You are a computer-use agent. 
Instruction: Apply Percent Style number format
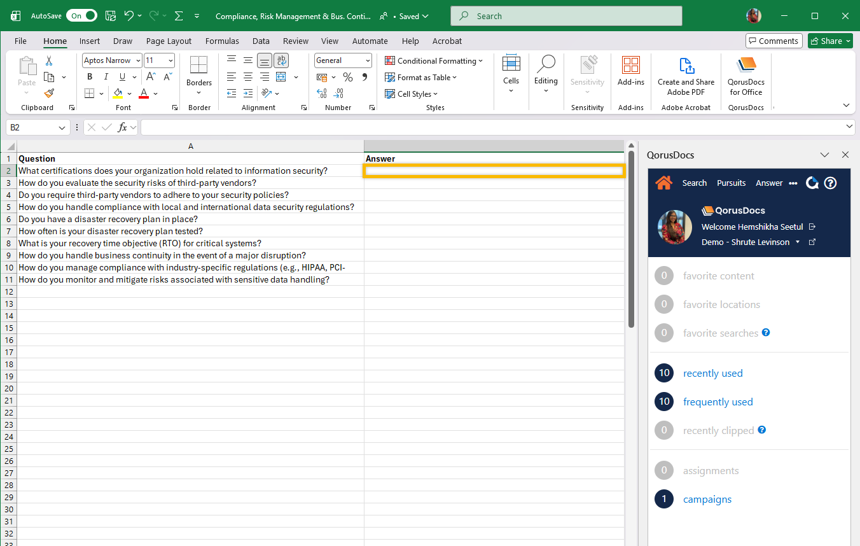click(347, 77)
